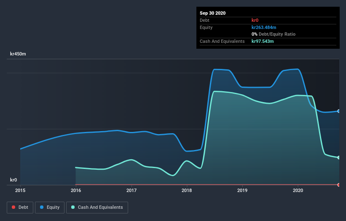Screen dimensions: 346x221
Task: Click the 2015 x-axis label
Action: click(20, 190)
